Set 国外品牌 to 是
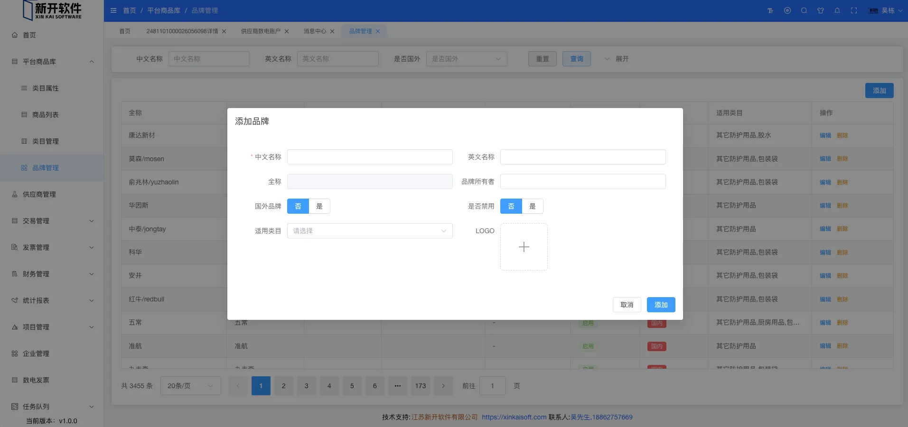The width and height of the screenshot is (908, 427). pyautogui.click(x=319, y=206)
